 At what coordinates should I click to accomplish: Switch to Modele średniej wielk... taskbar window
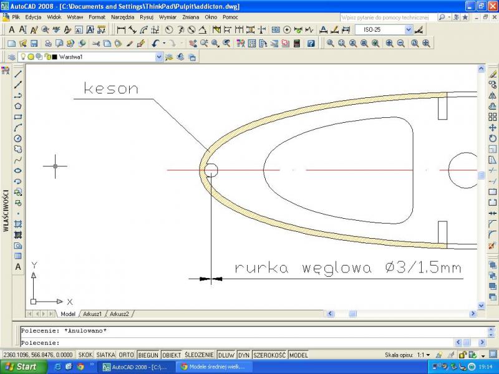tap(215, 367)
